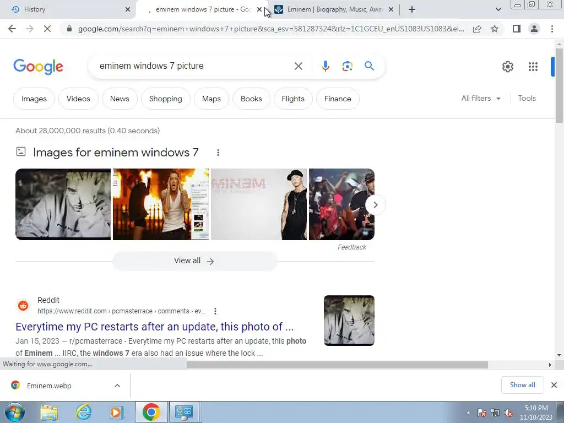The image size is (564, 423).
Task: Open the Google apps grid
Action: (x=533, y=67)
